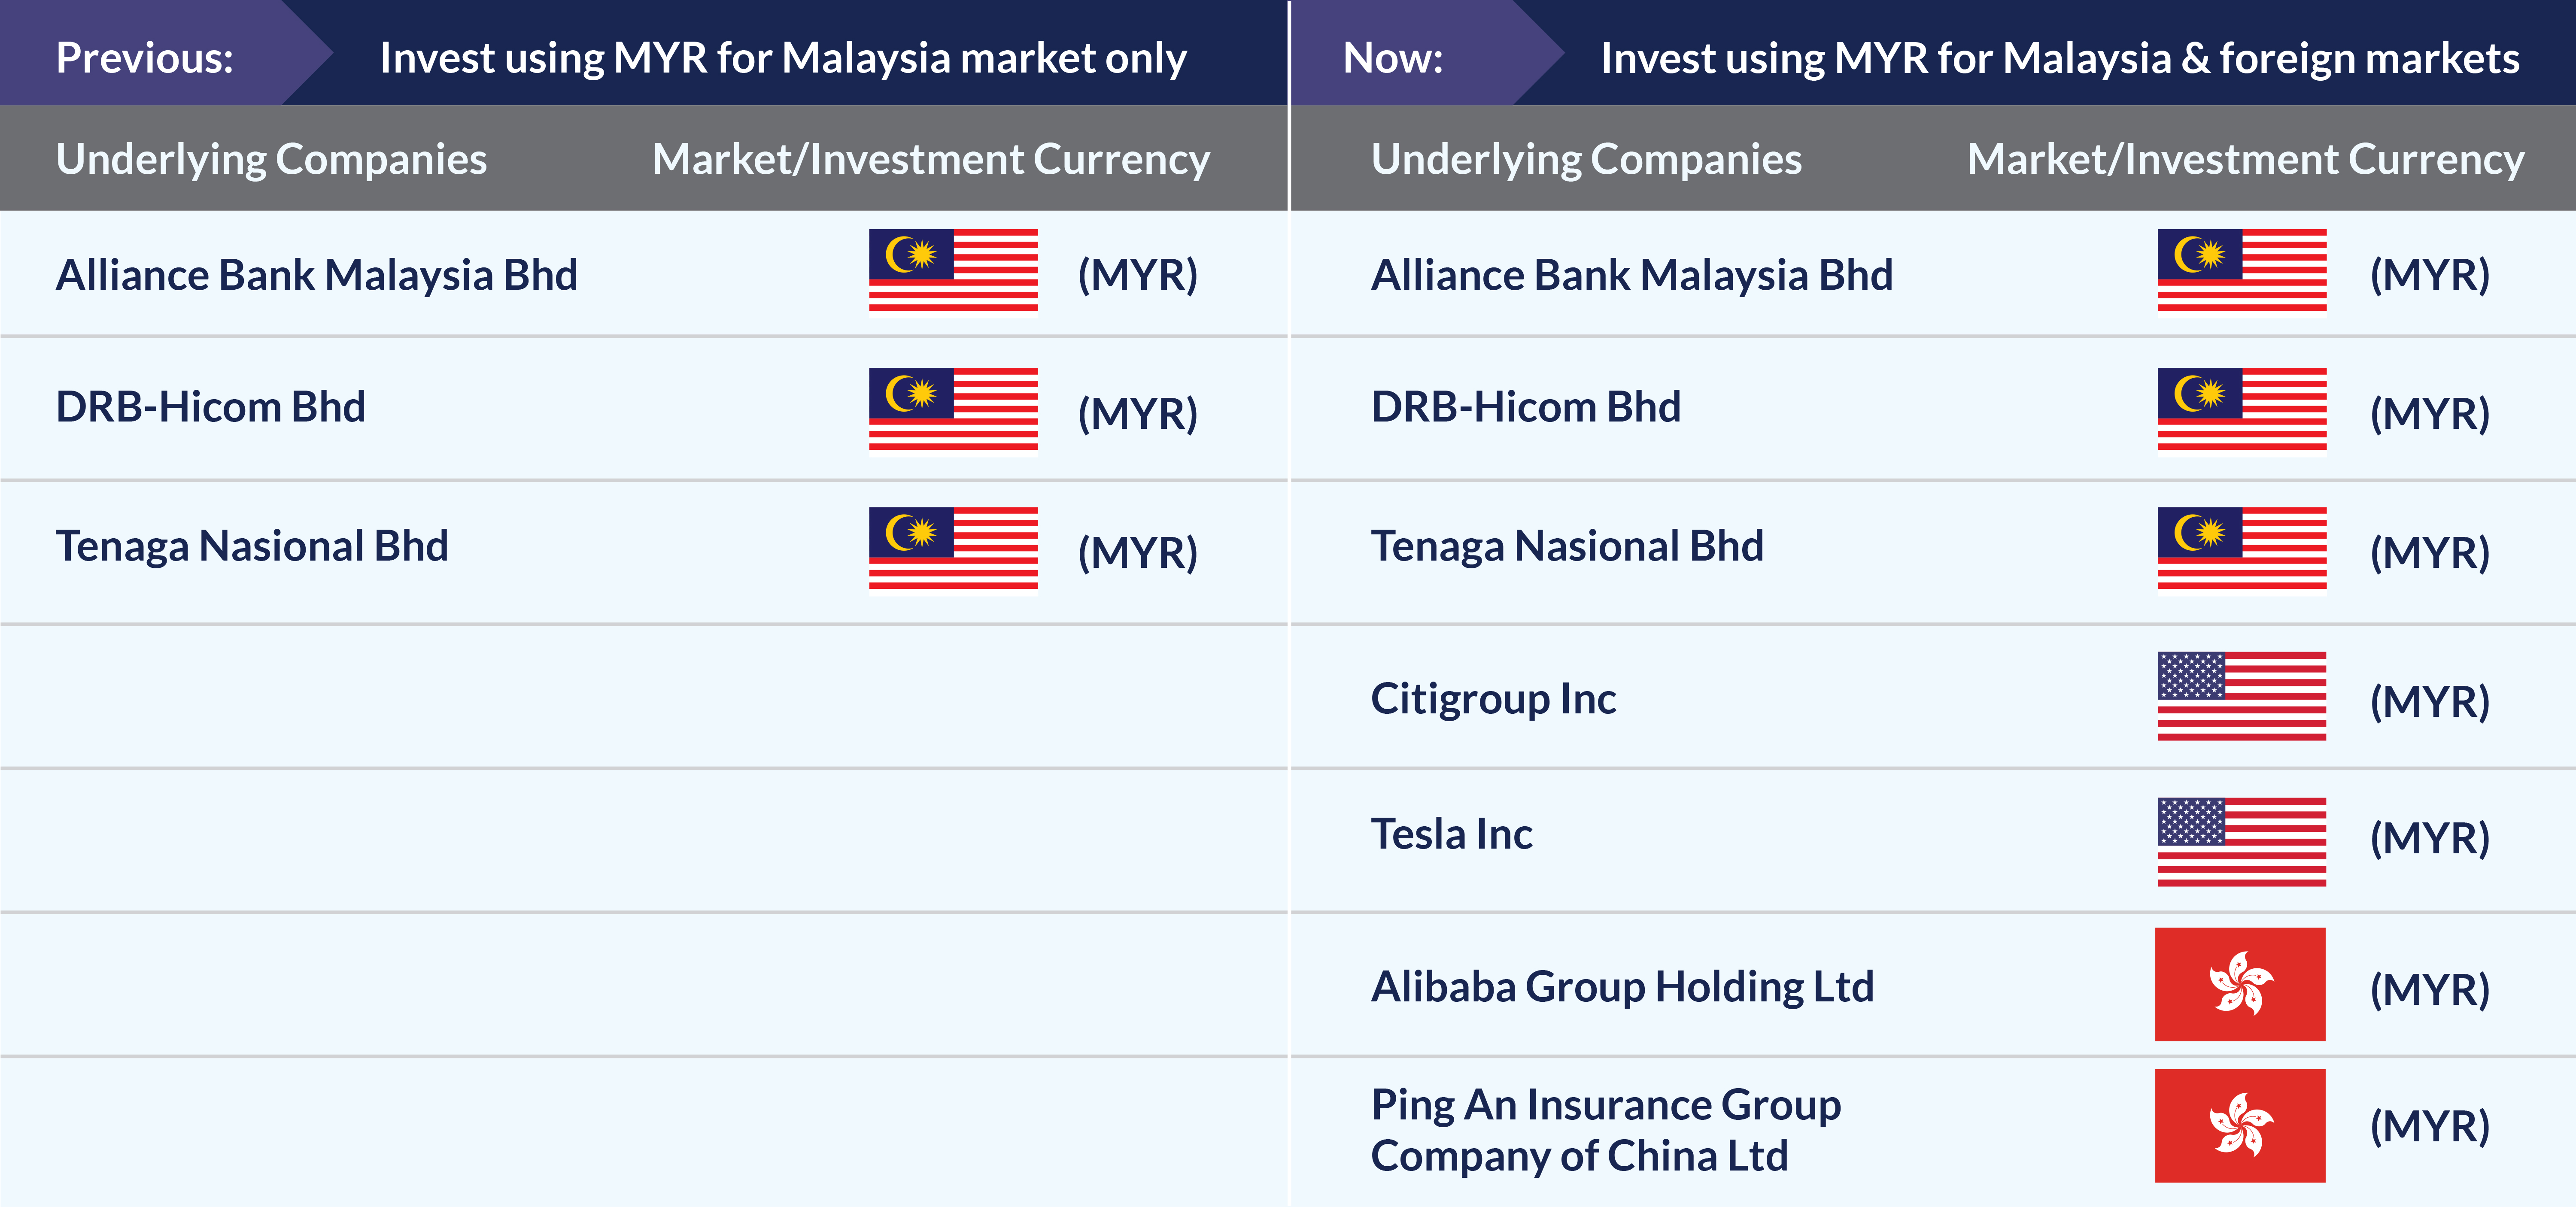2576x1207 pixels.
Task: Select the US flag next to Citigroup Inc
Action: click(x=2241, y=696)
